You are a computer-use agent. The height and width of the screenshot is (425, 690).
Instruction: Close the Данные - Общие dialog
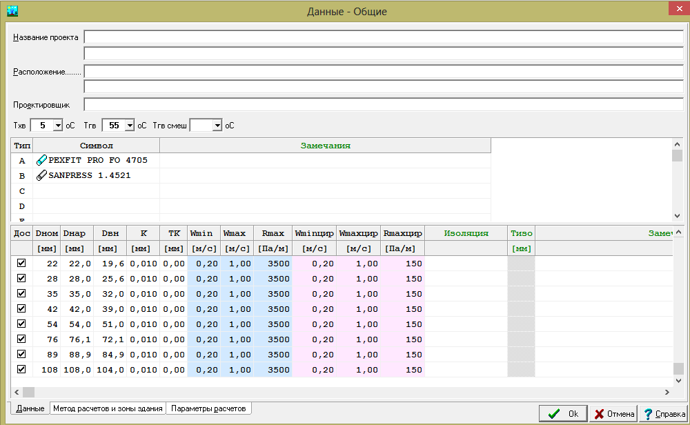click(679, 8)
